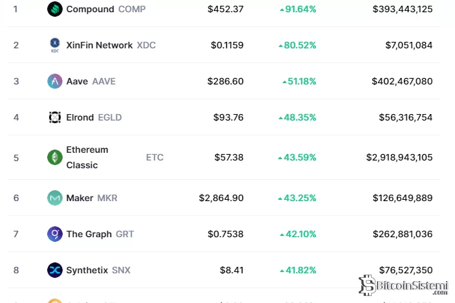Click Maker's $2,864.90 price
This screenshot has width=455, height=303.
click(x=221, y=198)
